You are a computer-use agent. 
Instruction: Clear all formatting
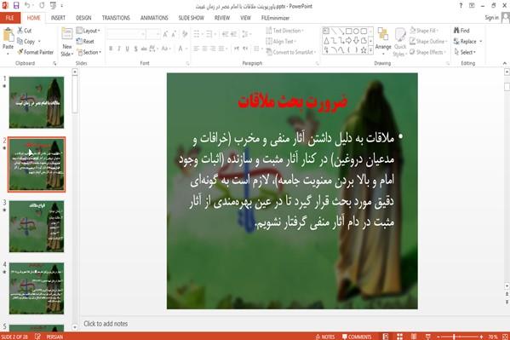(x=185, y=34)
